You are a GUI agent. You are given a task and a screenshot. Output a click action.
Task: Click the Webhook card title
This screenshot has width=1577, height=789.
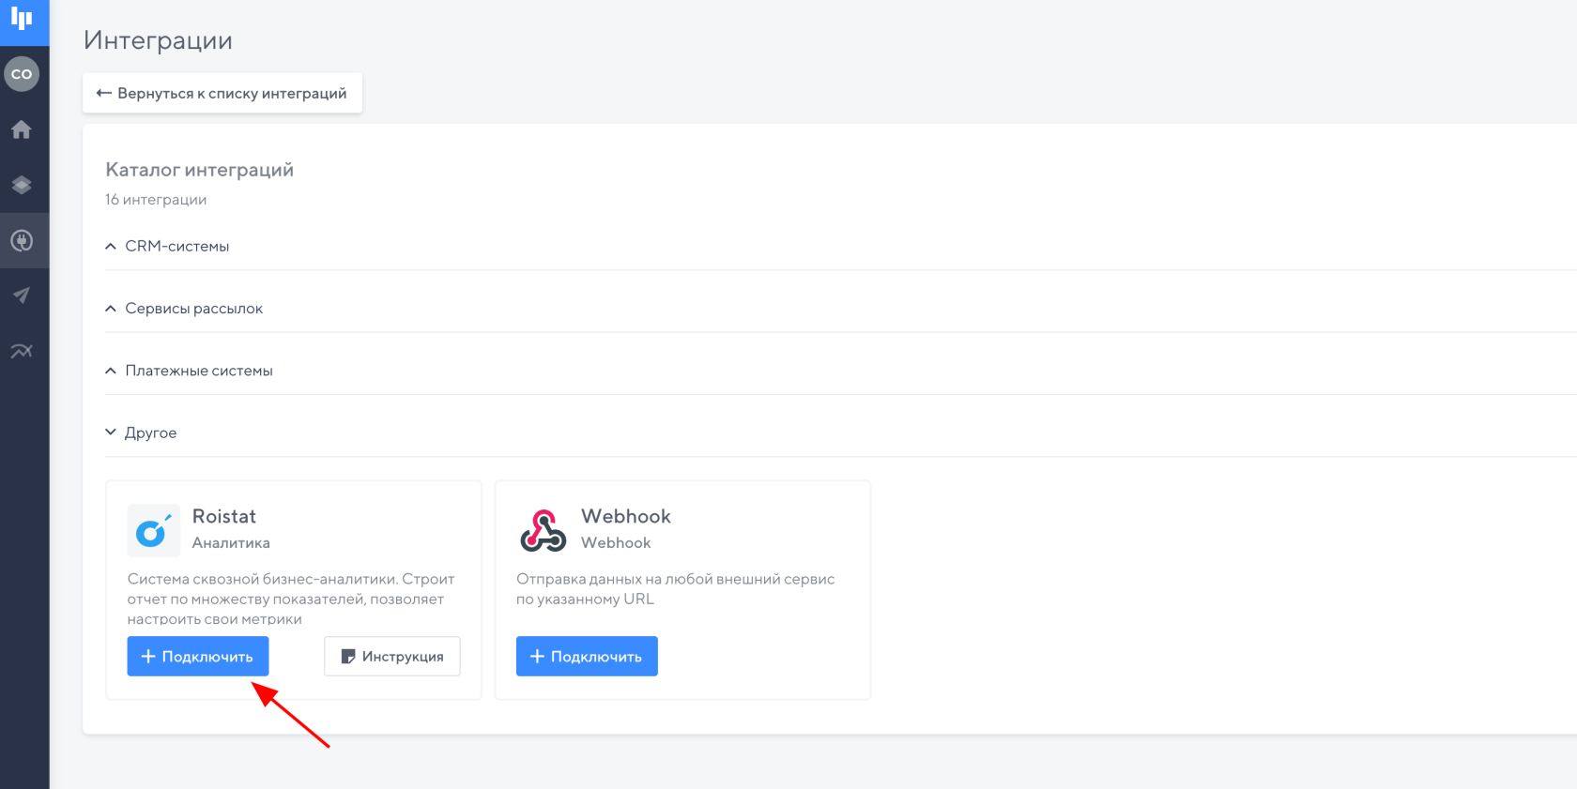pyautogui.click(x=625, y=516)
